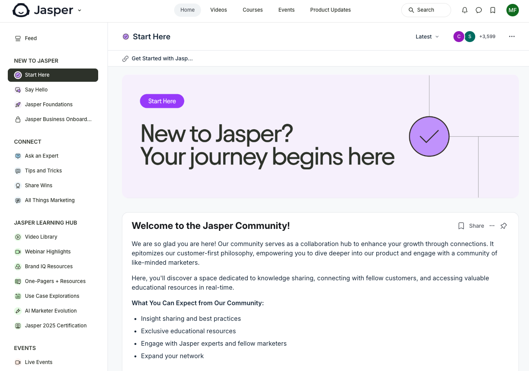Click the S member avatar

click(x=470, y=37)
